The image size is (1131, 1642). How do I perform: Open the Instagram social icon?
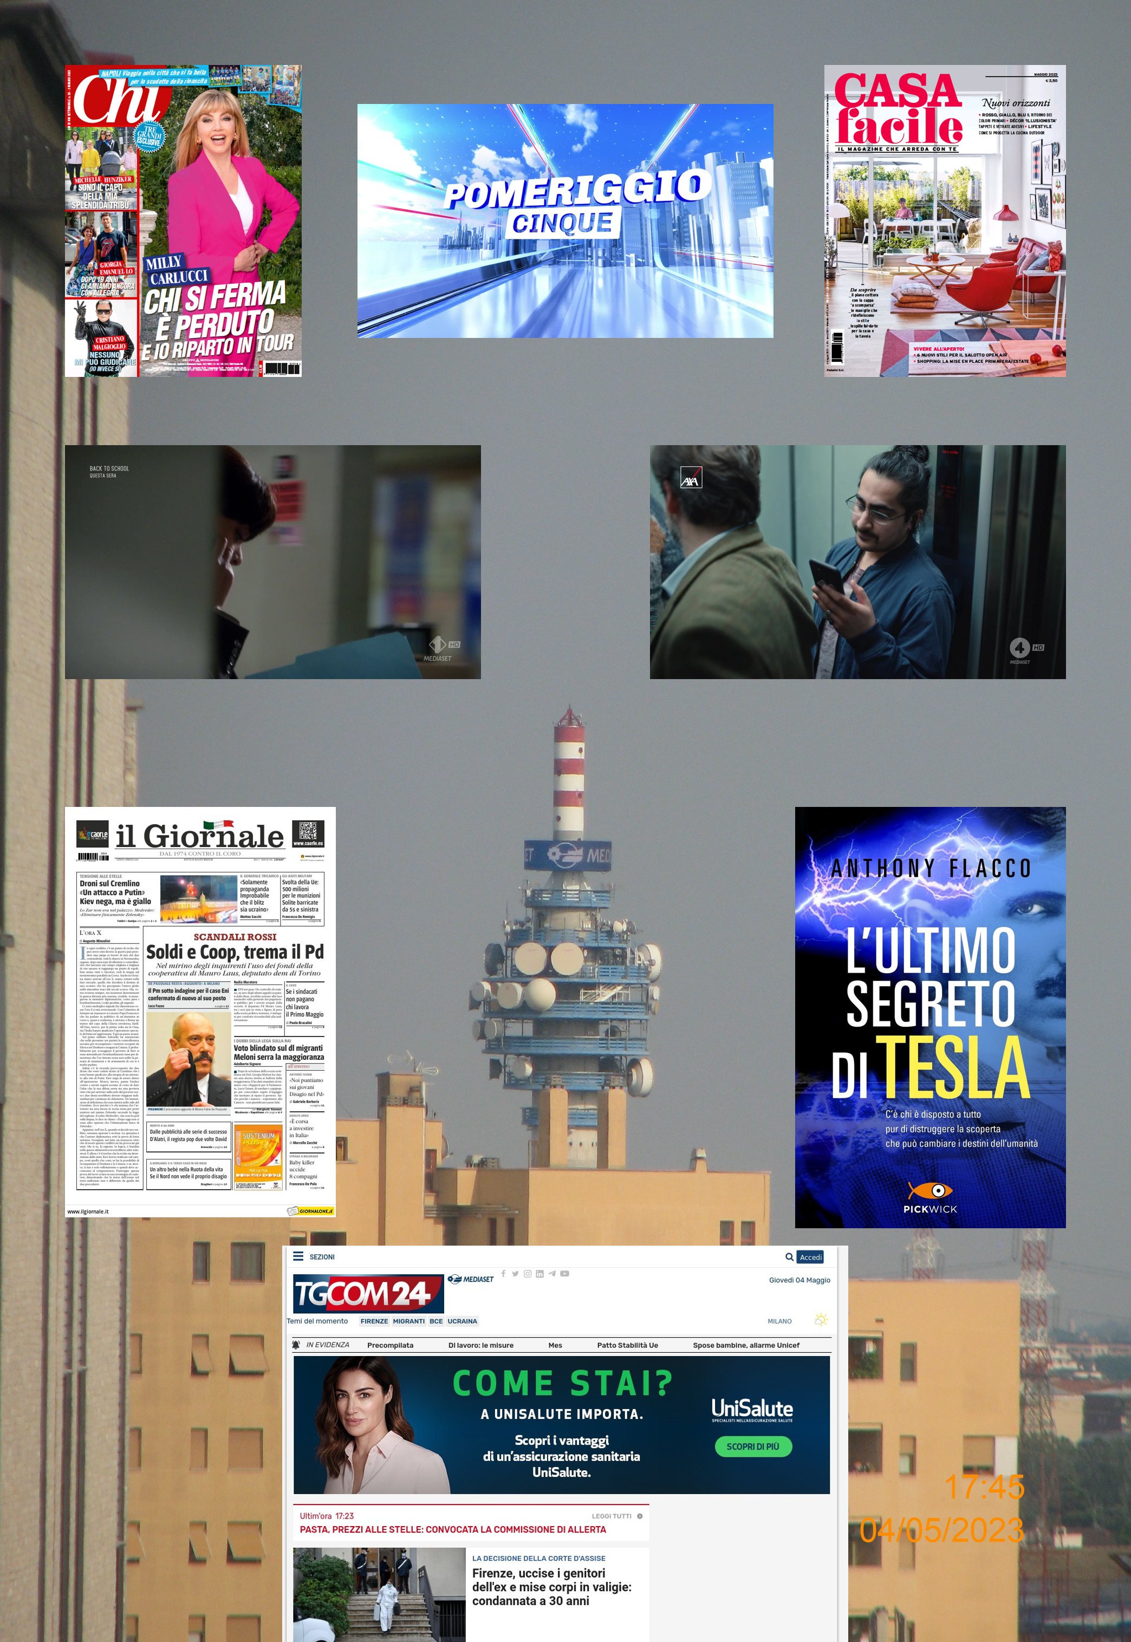coord(527,1273)
